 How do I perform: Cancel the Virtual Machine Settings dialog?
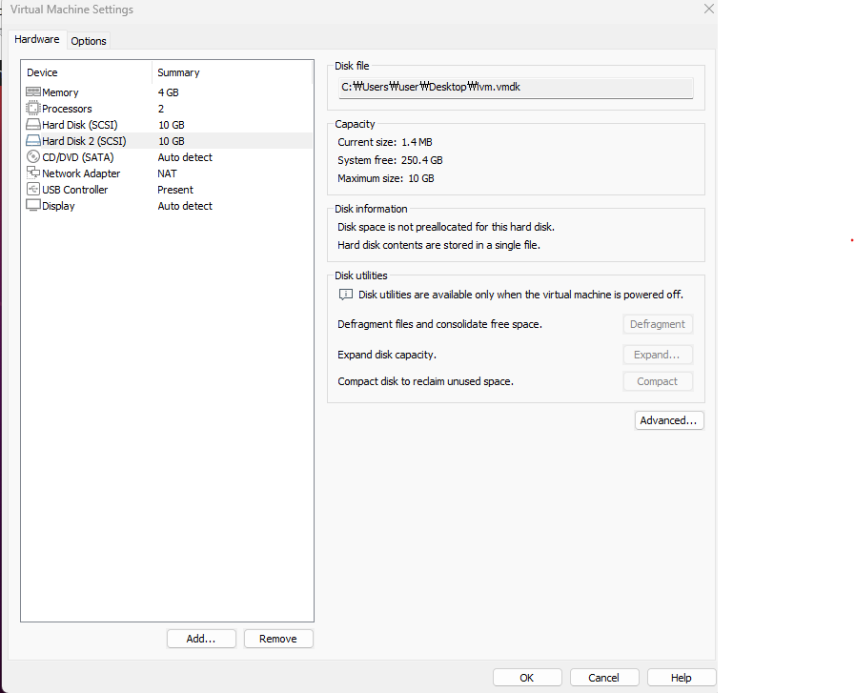pyautogui.click(x=603, y=678)
